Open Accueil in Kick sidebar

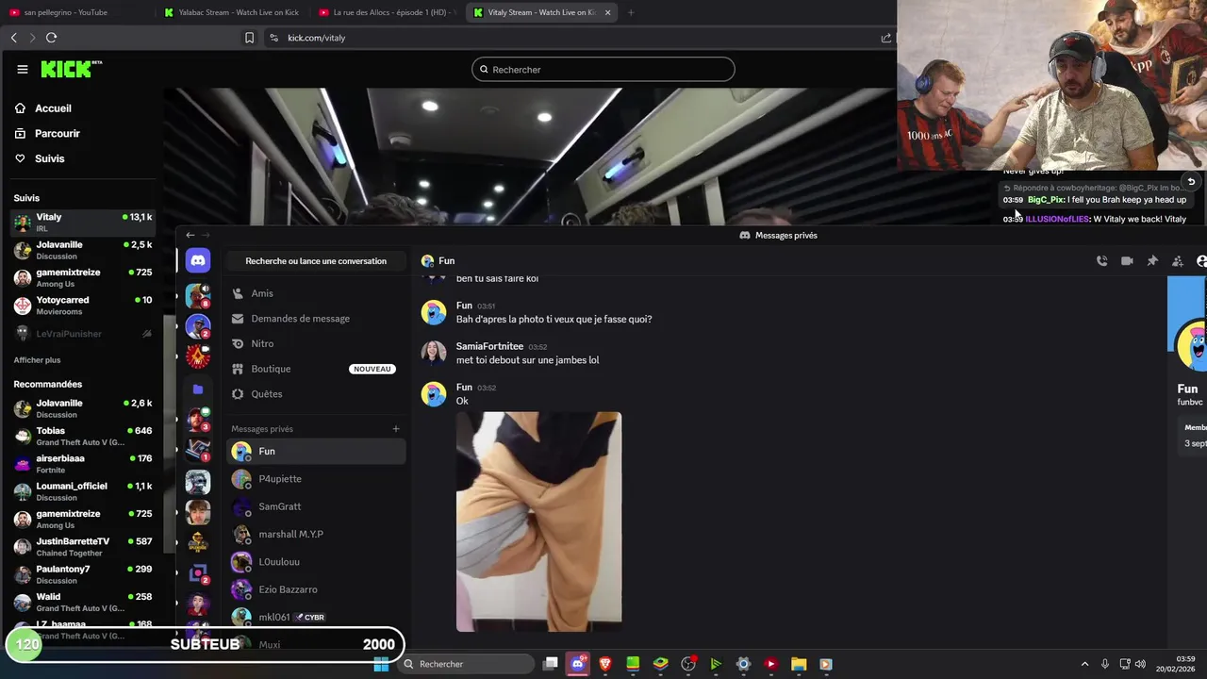click(x=54, y=108)
